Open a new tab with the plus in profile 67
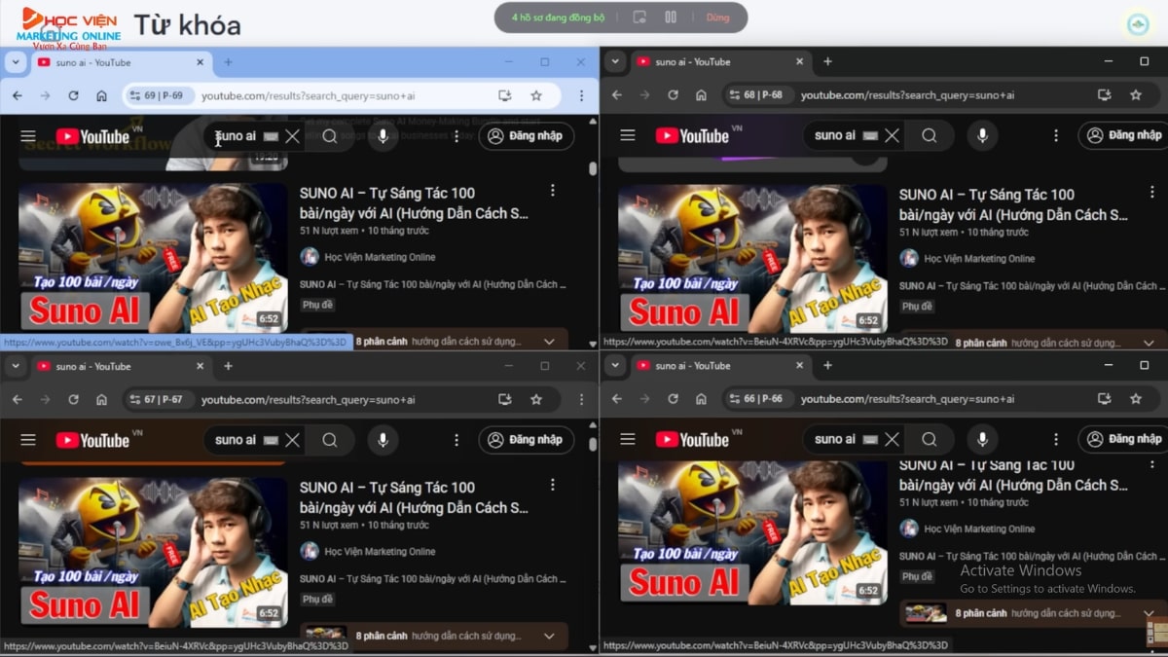Image resolution: width=1168 pixels, height=657 pixels. click(x=227, y=365)
